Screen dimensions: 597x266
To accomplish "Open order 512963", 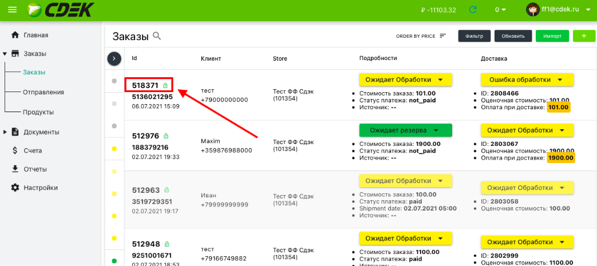I will [145, 190].
